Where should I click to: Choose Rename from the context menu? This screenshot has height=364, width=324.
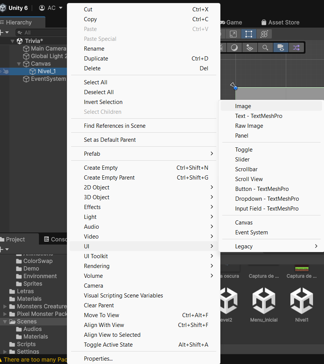click(x=144, y=49)
